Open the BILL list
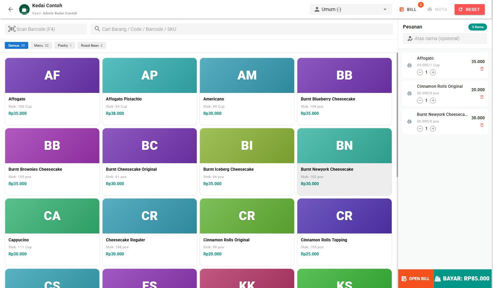The width and height of the screenshot is (493, 288). pyautogui.click(x=408, y=9)
